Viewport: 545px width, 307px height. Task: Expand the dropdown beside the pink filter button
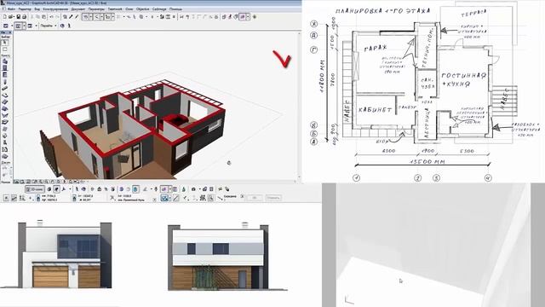170,189
